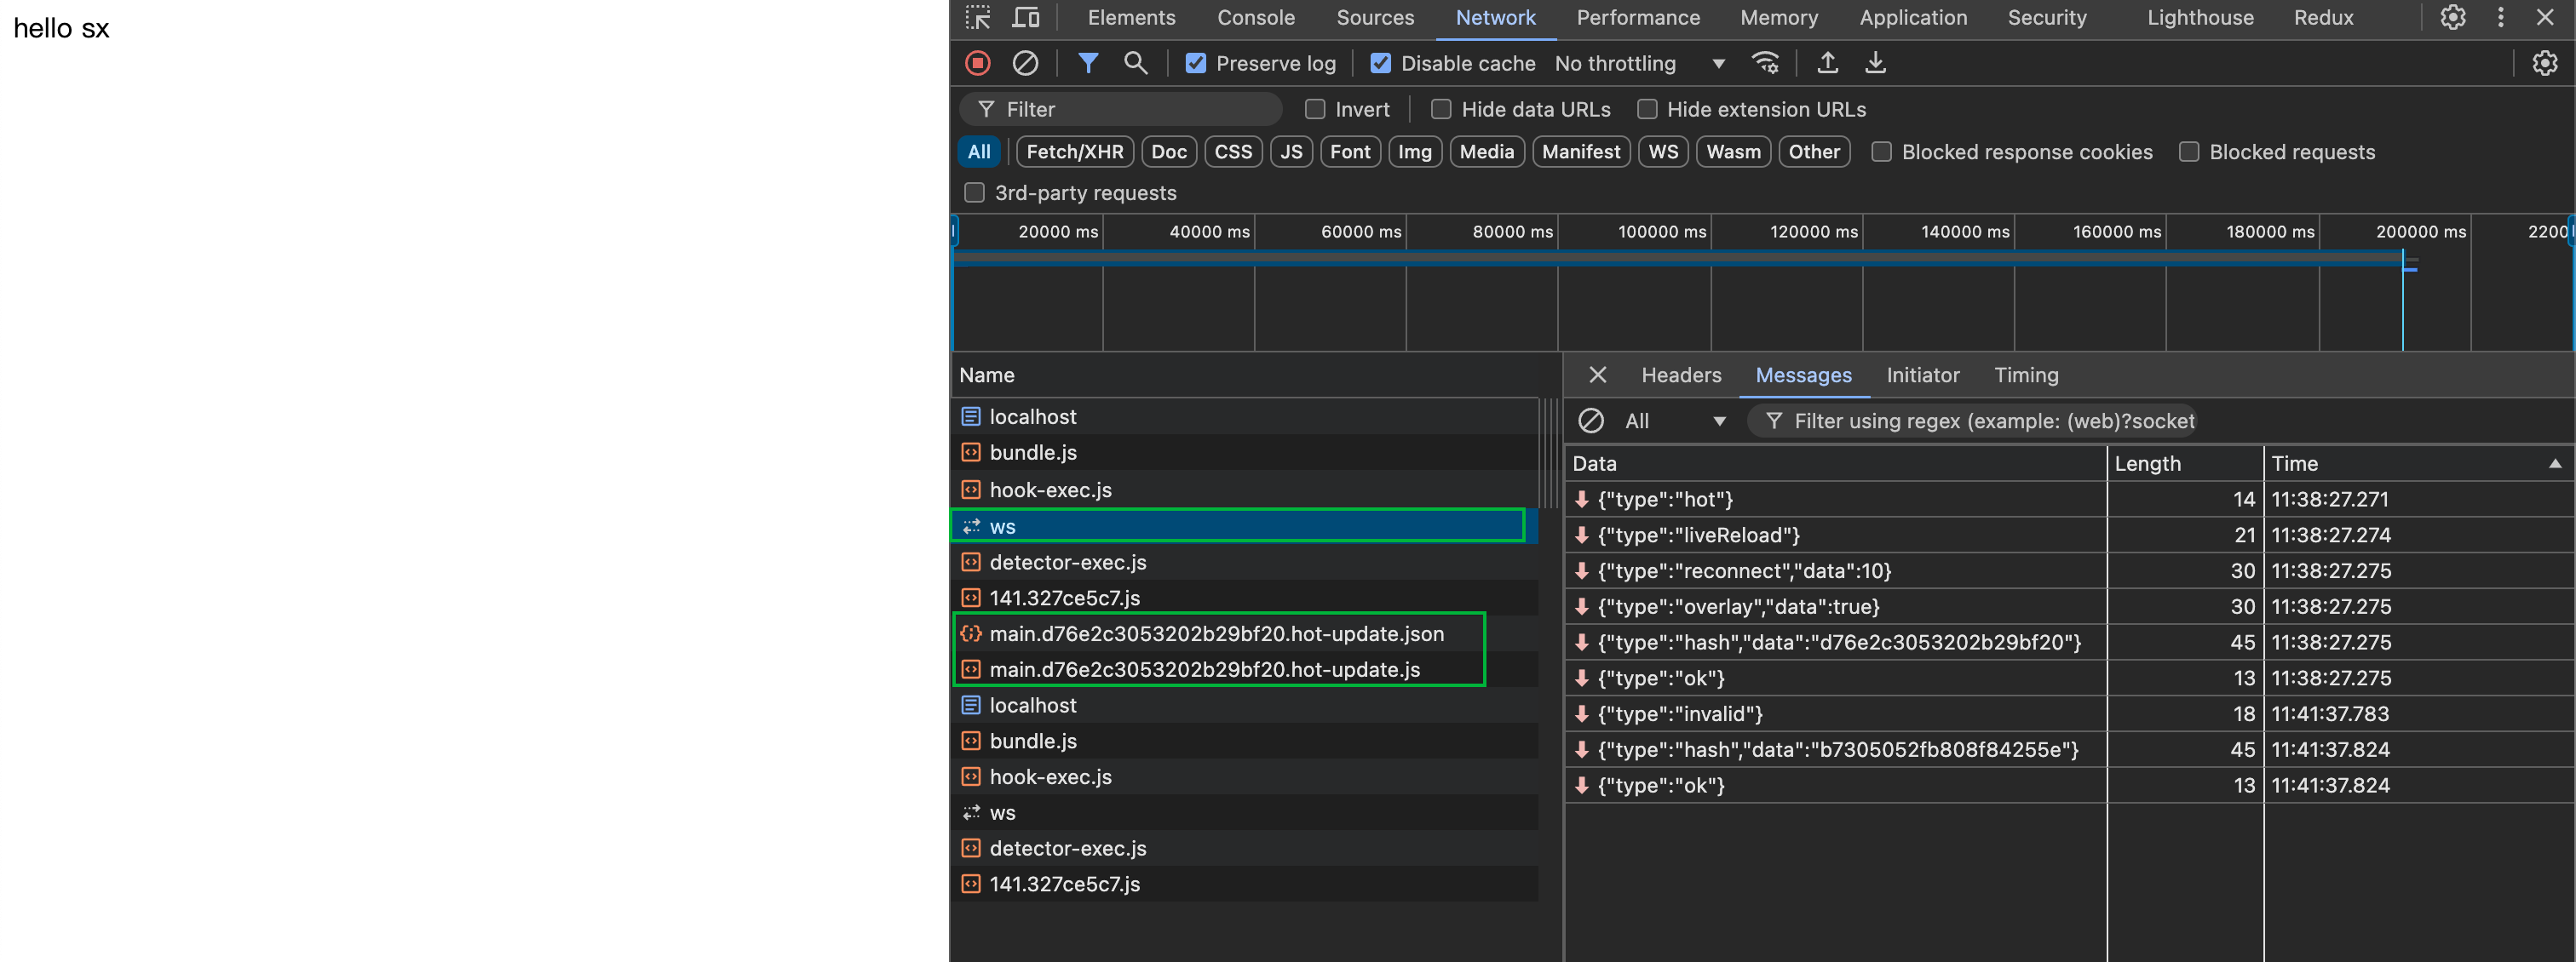Open the Performance tab
The image size is (2576, 962).
(x=1638, y=17)
